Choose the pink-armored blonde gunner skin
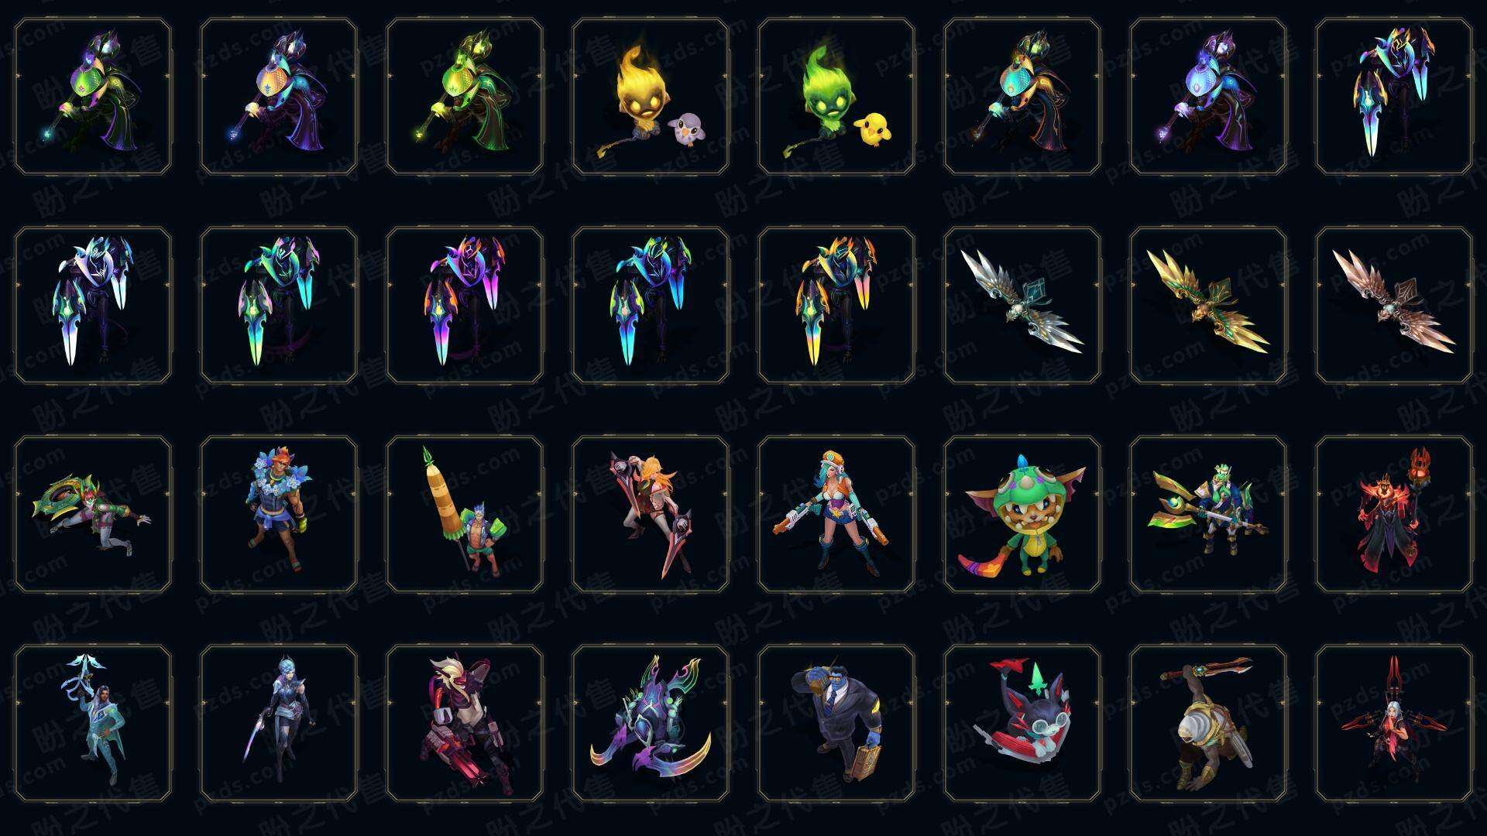This screenshot has height=836, width=1487. coord(465,723)
